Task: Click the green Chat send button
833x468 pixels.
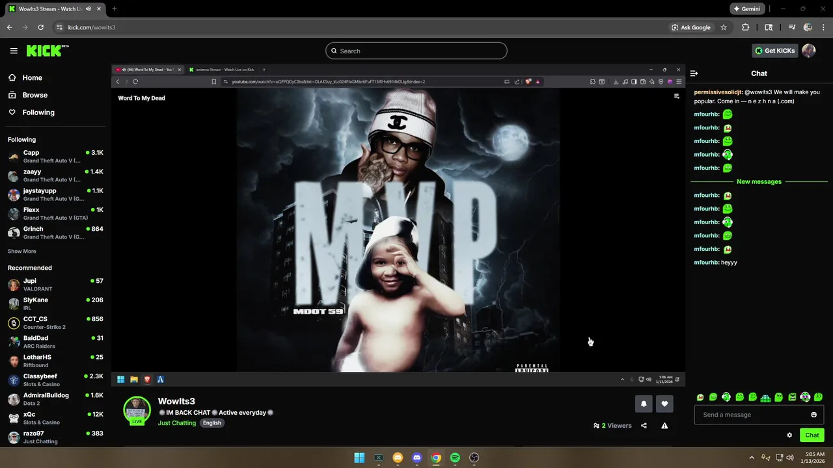Action: click(x=812, y=435)
